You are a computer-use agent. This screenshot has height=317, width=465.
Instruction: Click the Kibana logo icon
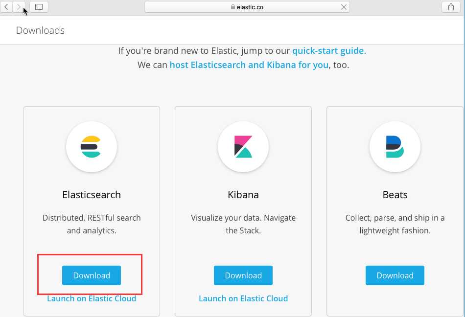pos(243,147)
